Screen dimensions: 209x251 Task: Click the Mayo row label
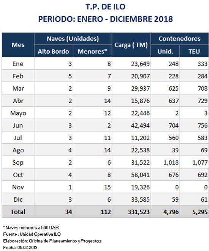pos(18,113)
